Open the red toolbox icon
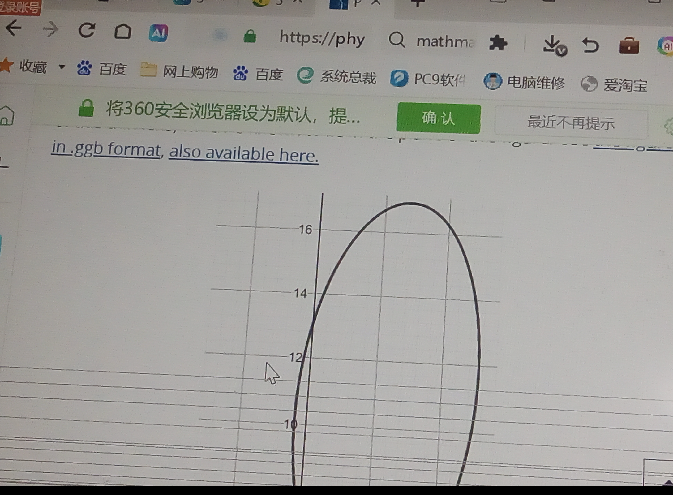 629,46
